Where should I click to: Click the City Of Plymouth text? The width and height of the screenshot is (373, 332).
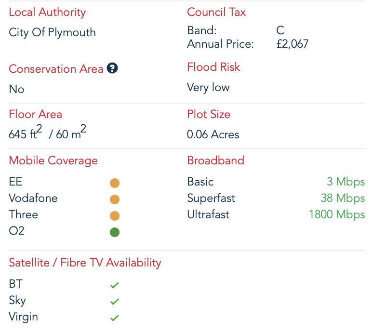pos(53,33)
